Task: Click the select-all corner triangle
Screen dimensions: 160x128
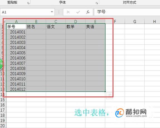Action: (4, 21)
